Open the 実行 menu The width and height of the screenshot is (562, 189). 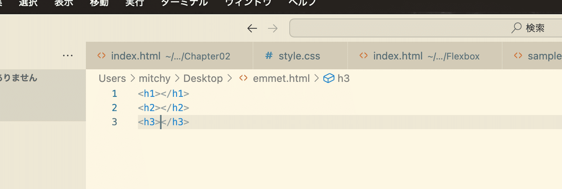point(135,4)
